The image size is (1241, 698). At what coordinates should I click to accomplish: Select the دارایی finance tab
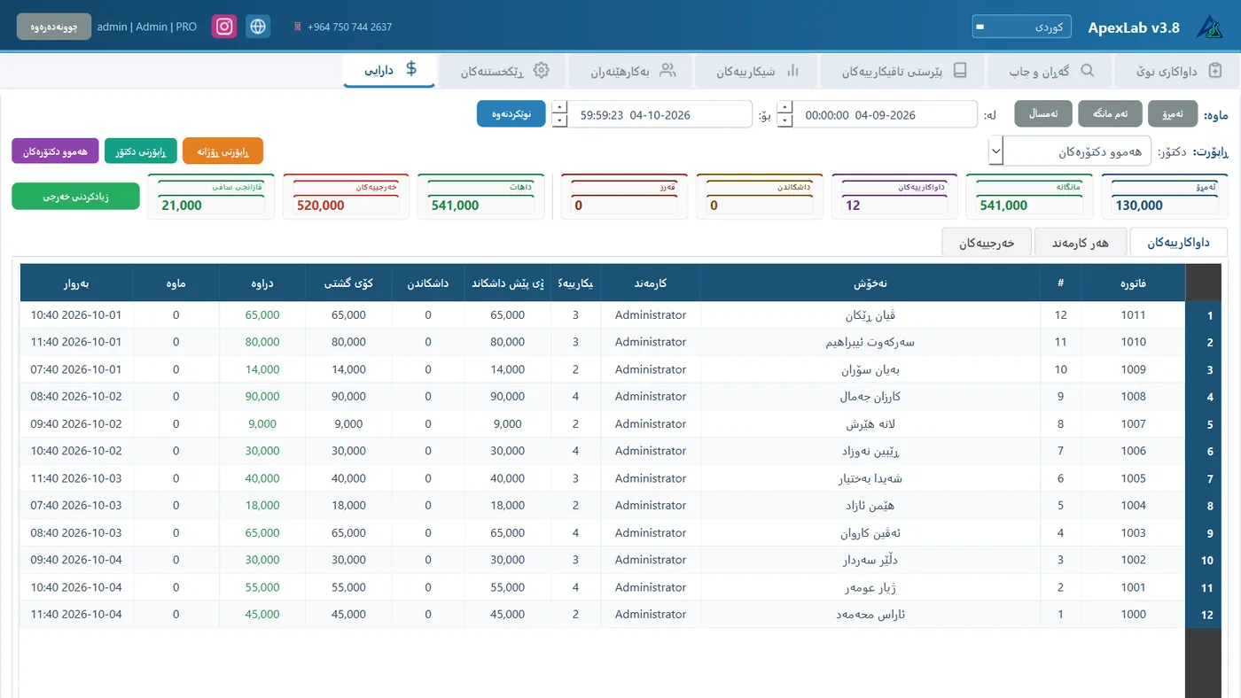tap(389, 70)
